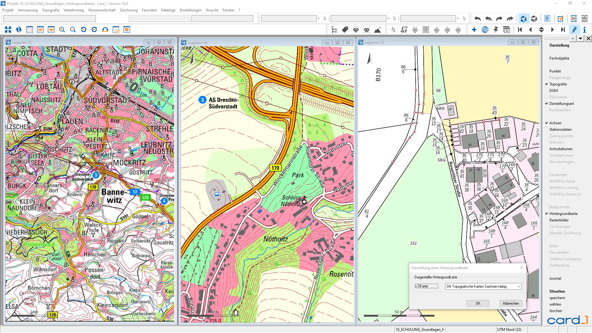
Task: Click UTM Nord (33) in status bar
Action: (x=509, y=330)
